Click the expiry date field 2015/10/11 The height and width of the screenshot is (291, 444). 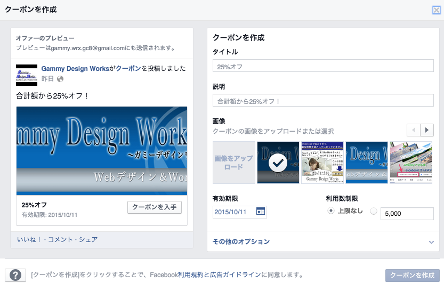coord(239,212)
